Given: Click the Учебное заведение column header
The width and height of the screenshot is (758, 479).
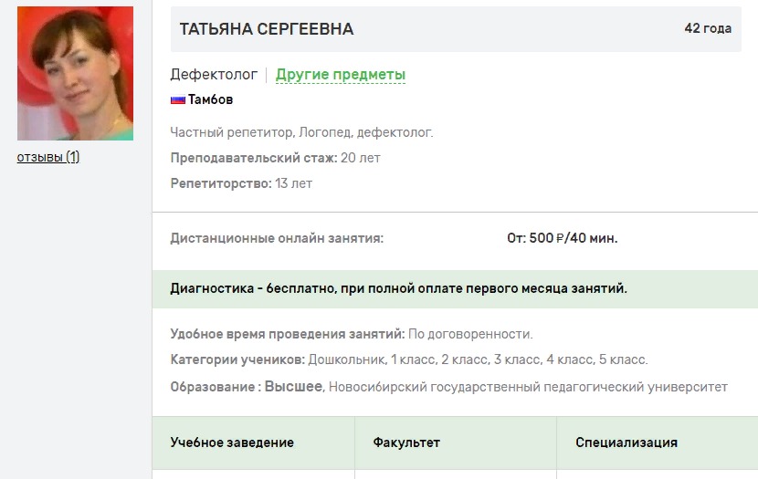Looking at the screenshot, I should (x=232, y=443).
